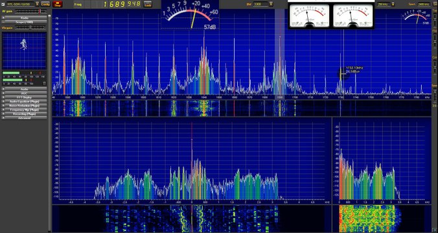Image resolution: width=438 pixels, height=233 pixels.
Task: Adjust the Floor vertical slider on right edge
Action: [x=435, y=41]
